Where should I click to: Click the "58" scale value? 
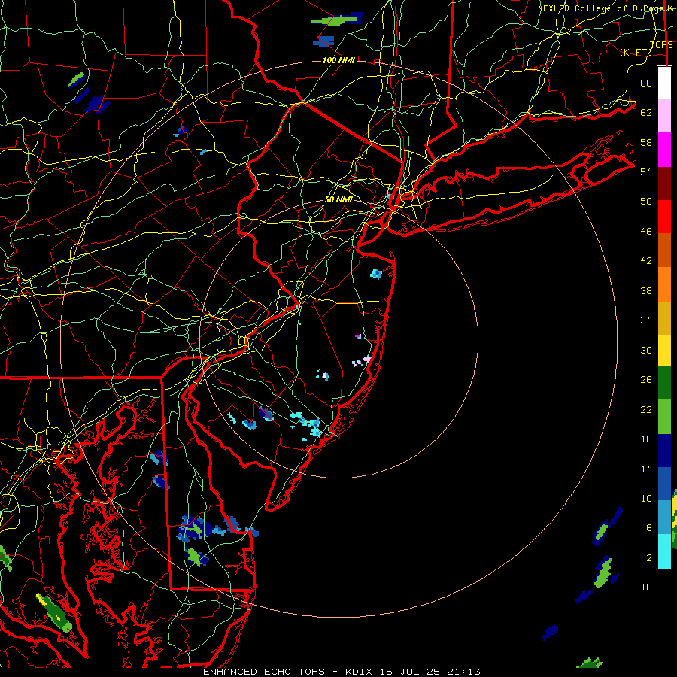tap(646, 142)
